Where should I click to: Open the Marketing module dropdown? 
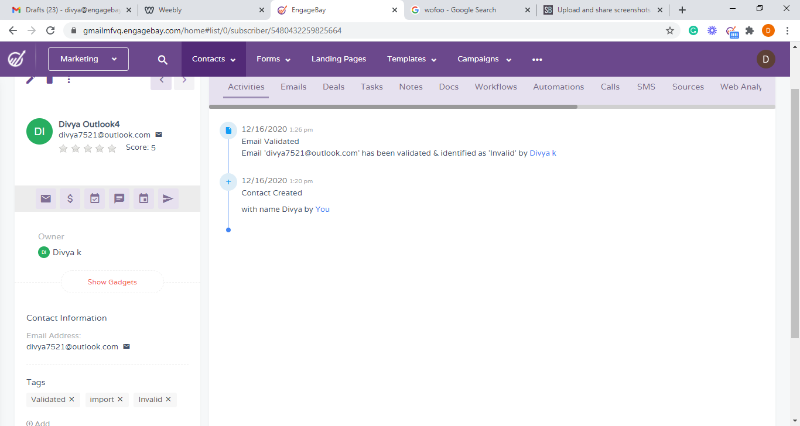[x=88, y=59]
